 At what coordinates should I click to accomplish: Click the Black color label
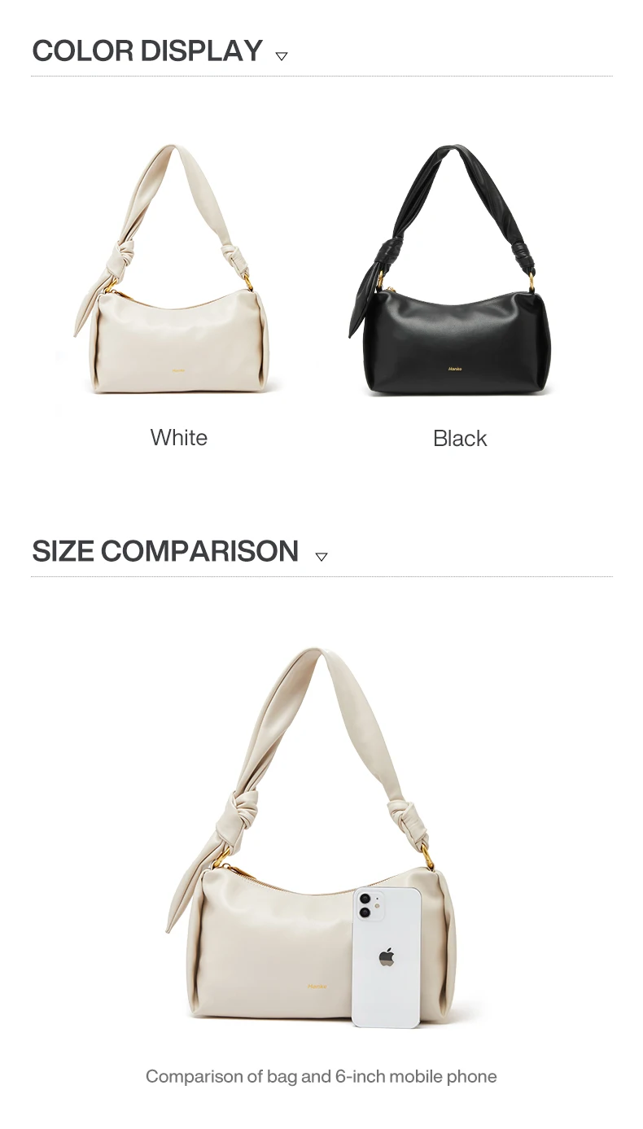click(x=460, y=438)
